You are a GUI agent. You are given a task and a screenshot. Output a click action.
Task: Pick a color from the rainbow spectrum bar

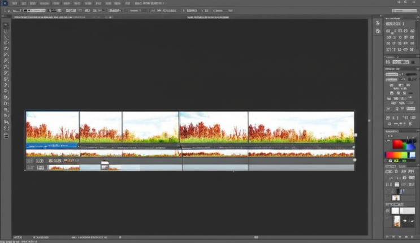(x=396, y=155)
